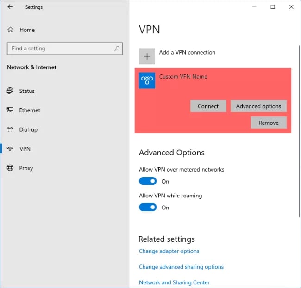Click the Proxy globe icon
This screenshot has height=288, width=301.
click(10, 168)
